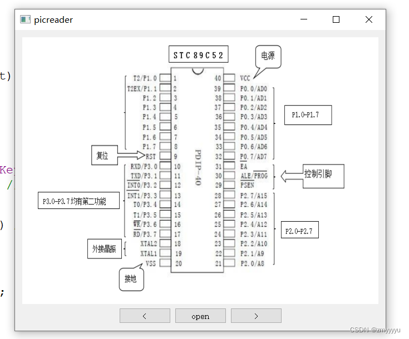Click the T2/P1.0 pin label
Image resolution: width=409 pixels, height=339 pixels.
pos(145,78)
